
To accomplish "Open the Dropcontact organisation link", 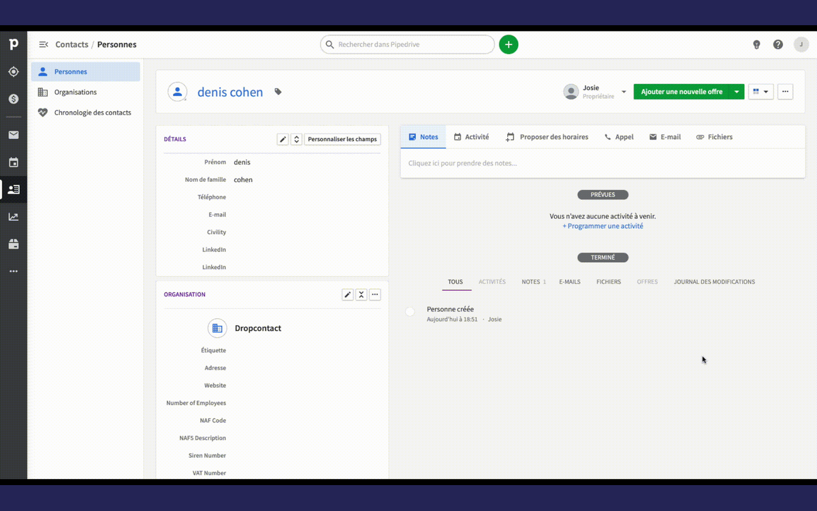I will click(258, 328).
